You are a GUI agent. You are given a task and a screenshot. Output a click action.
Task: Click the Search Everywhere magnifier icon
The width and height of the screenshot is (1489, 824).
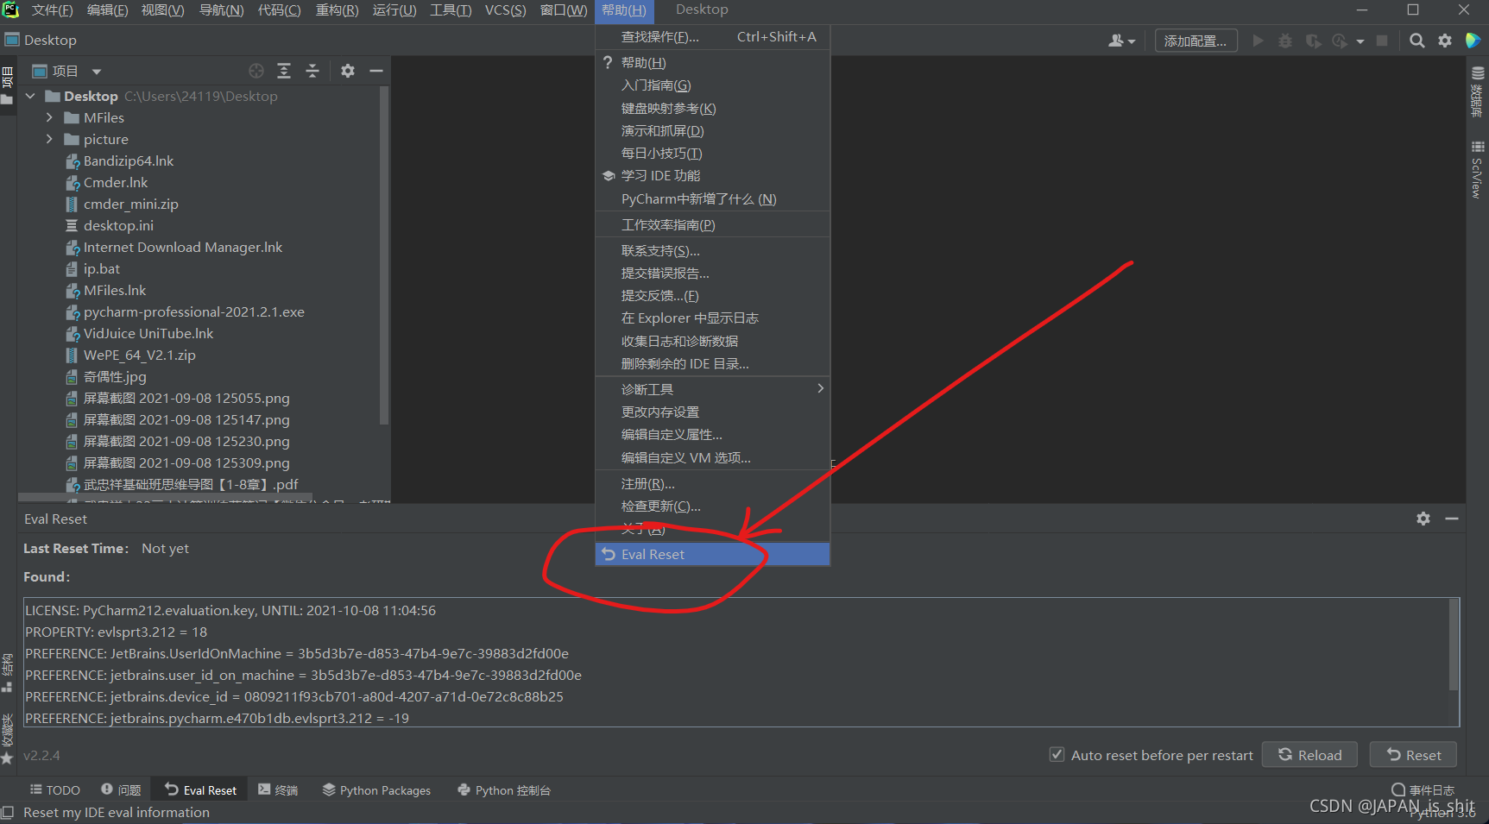point(1416,41)
